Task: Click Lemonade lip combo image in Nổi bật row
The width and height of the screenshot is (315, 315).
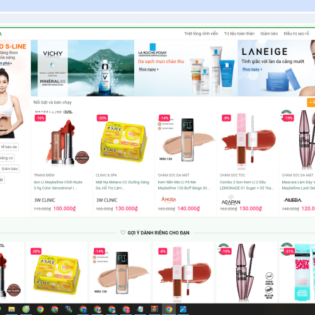Action: click(248, 140)
